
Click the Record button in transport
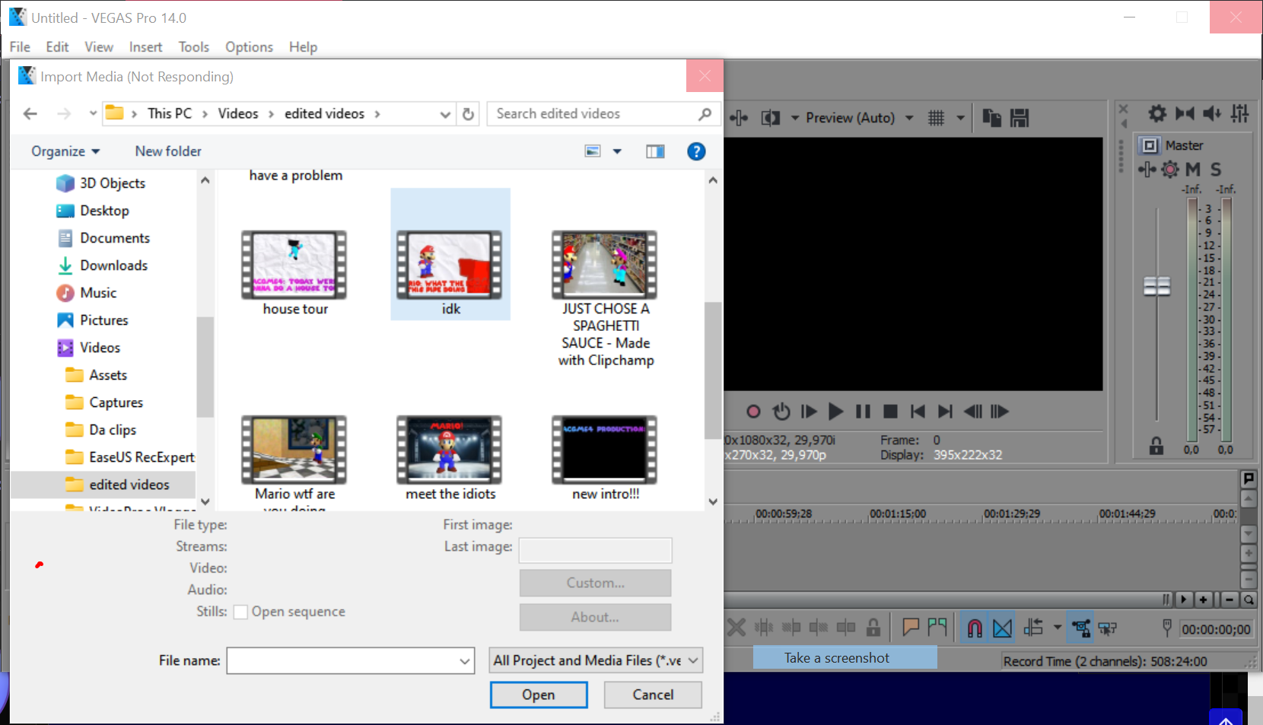tap(753, 412)
